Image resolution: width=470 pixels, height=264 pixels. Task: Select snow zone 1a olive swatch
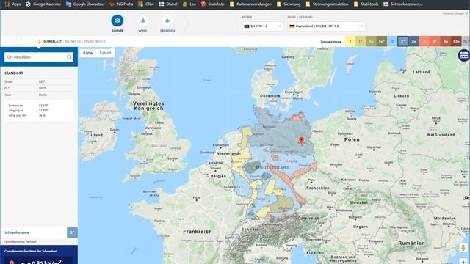coord(371,41)
